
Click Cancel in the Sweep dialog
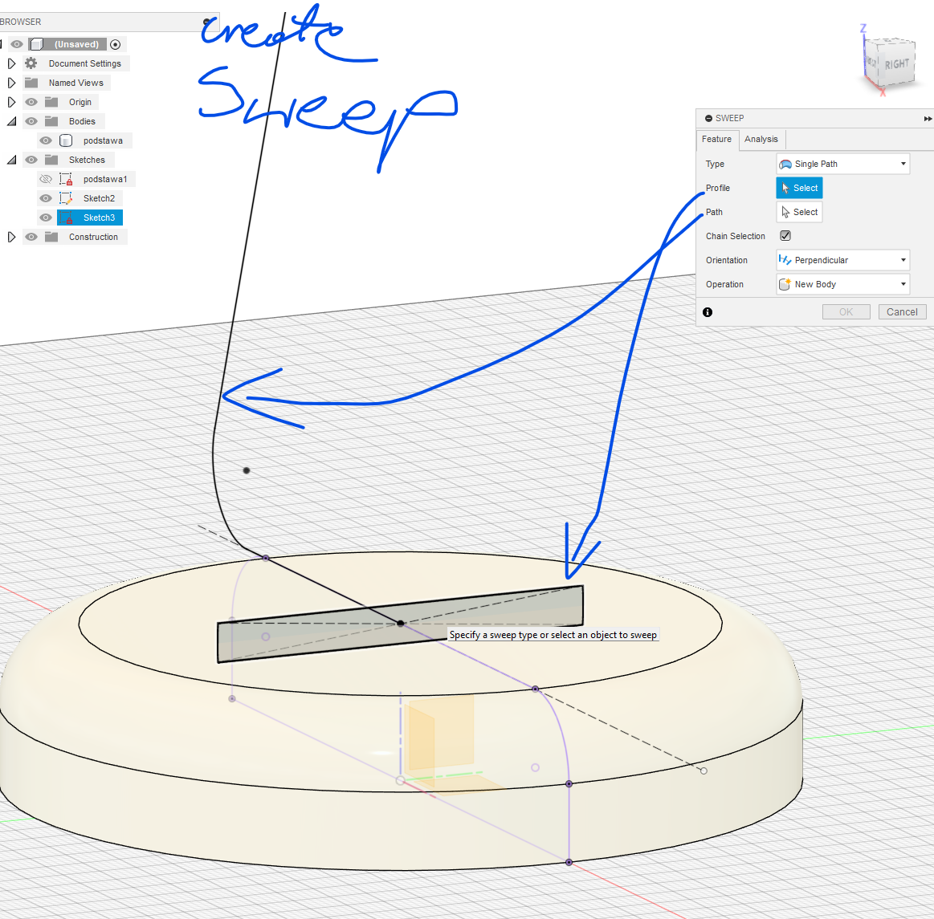coord(902,312)
